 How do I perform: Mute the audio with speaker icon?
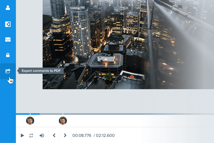tap(42, 135)
